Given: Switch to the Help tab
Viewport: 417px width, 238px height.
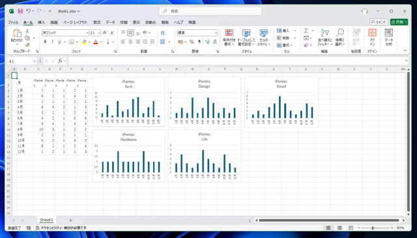Looking at the screenshot, I should pos(178,22).
